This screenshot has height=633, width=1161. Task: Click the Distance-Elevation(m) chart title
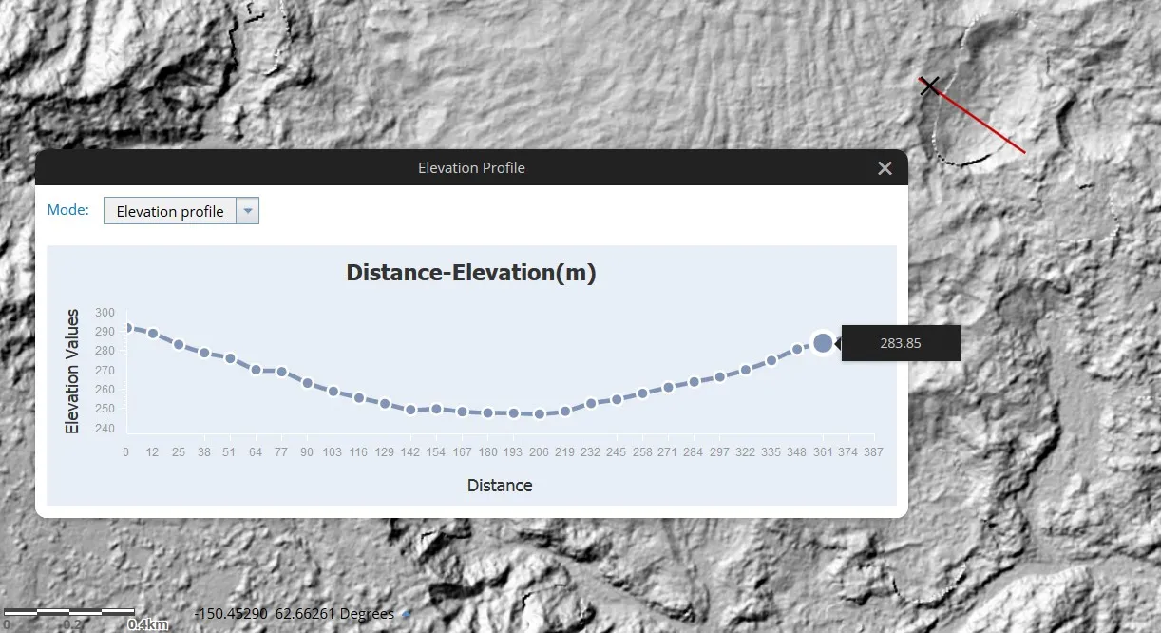[471, 273]
